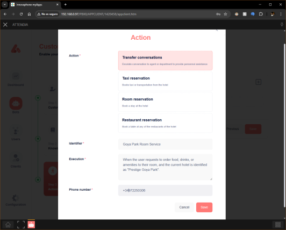Select the Room reservation action
The image size is (286, 230).
[165, 102]
